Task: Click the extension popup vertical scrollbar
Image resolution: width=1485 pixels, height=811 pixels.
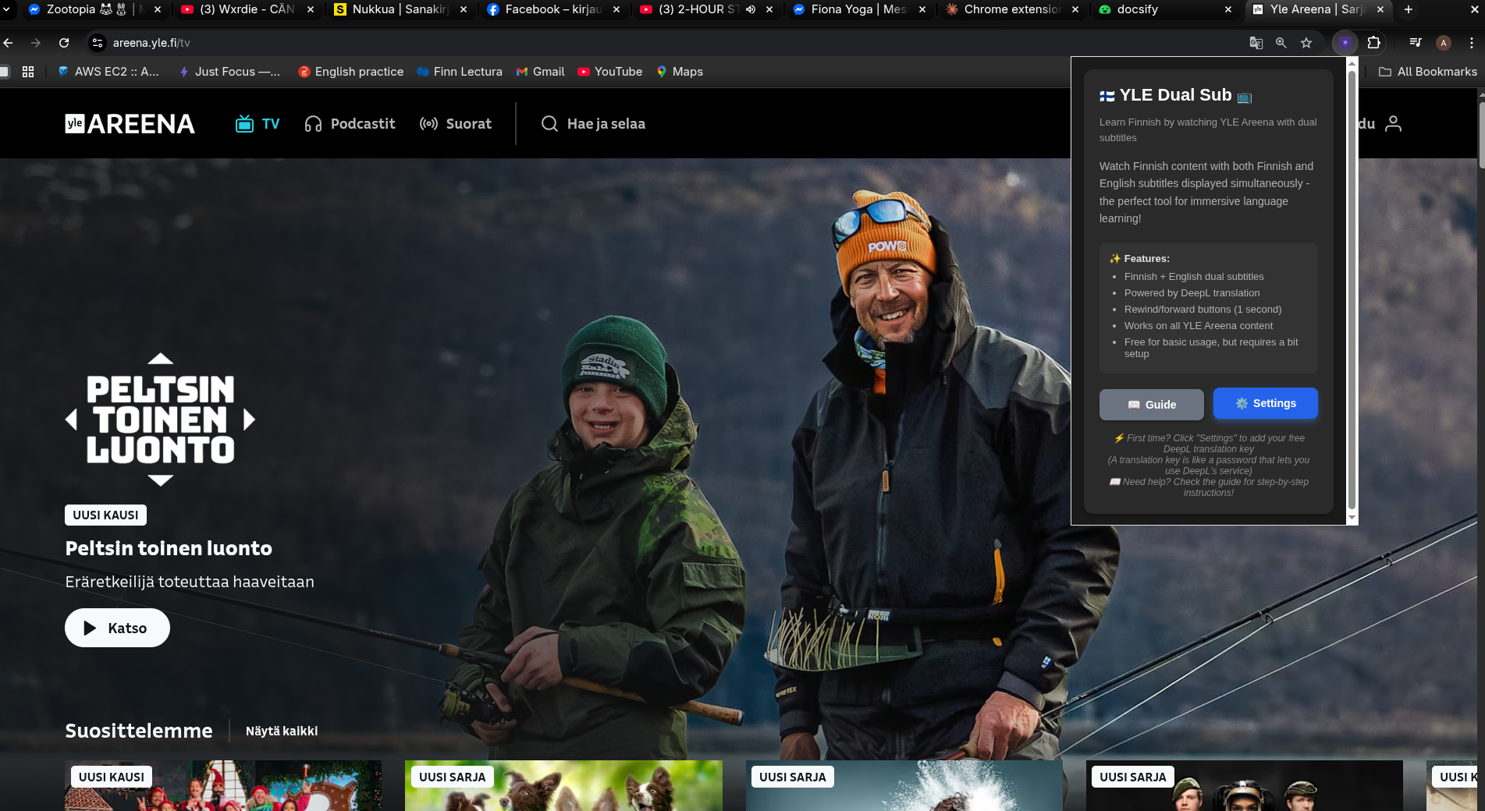Action: (1352, 289)
